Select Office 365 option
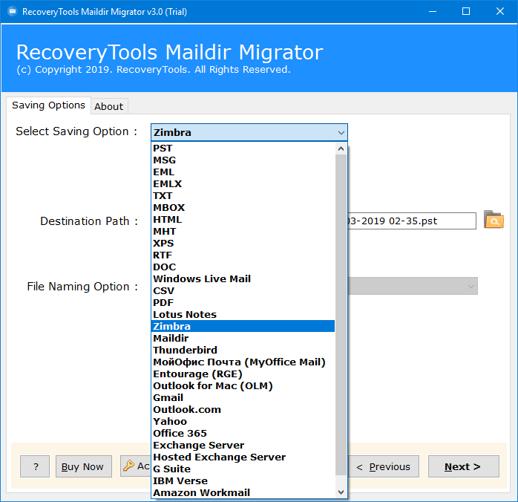 pyautogui.click(x=243, y=433)
